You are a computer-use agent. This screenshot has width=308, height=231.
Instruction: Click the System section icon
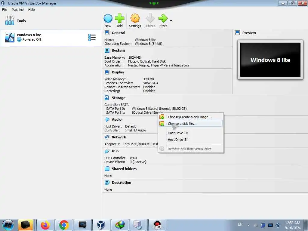click(107, 51)
